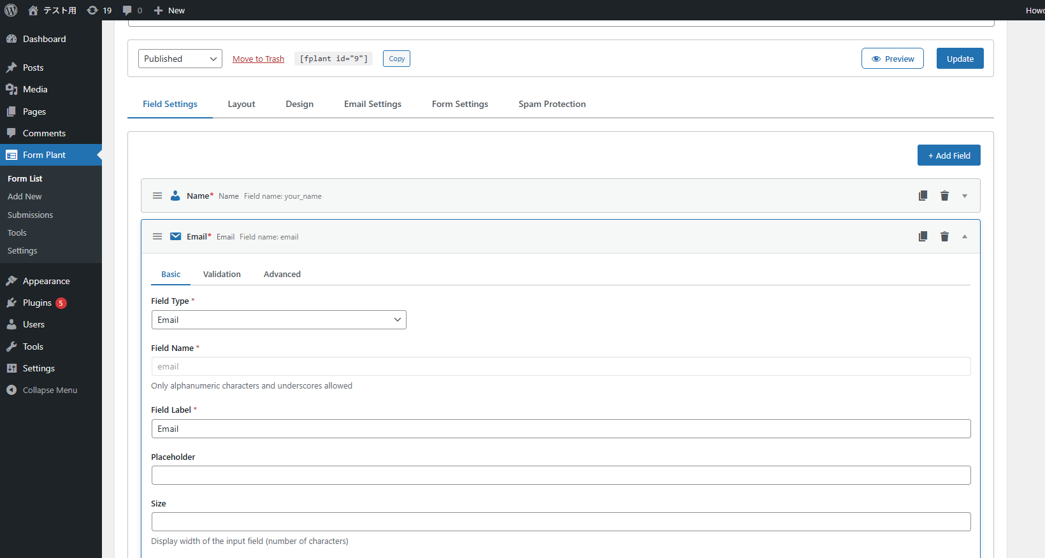The height and width of the screenshot is (558, 1045).
Task: Copy the form shortcode
Action: tap(396, 59)
